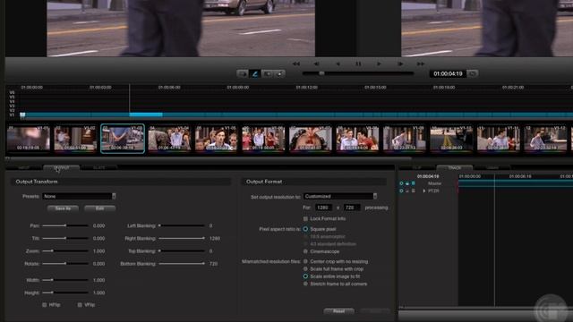573x322 pixels.
Task: Expand the PTZR track disclosure triangle
Action: point(424,191)
